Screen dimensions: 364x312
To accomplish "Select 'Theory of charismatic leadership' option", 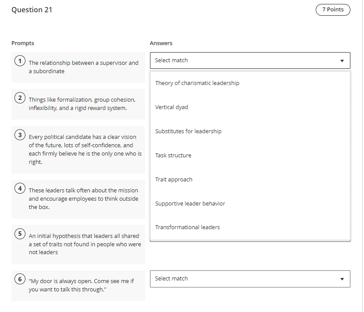I will 197,83.
